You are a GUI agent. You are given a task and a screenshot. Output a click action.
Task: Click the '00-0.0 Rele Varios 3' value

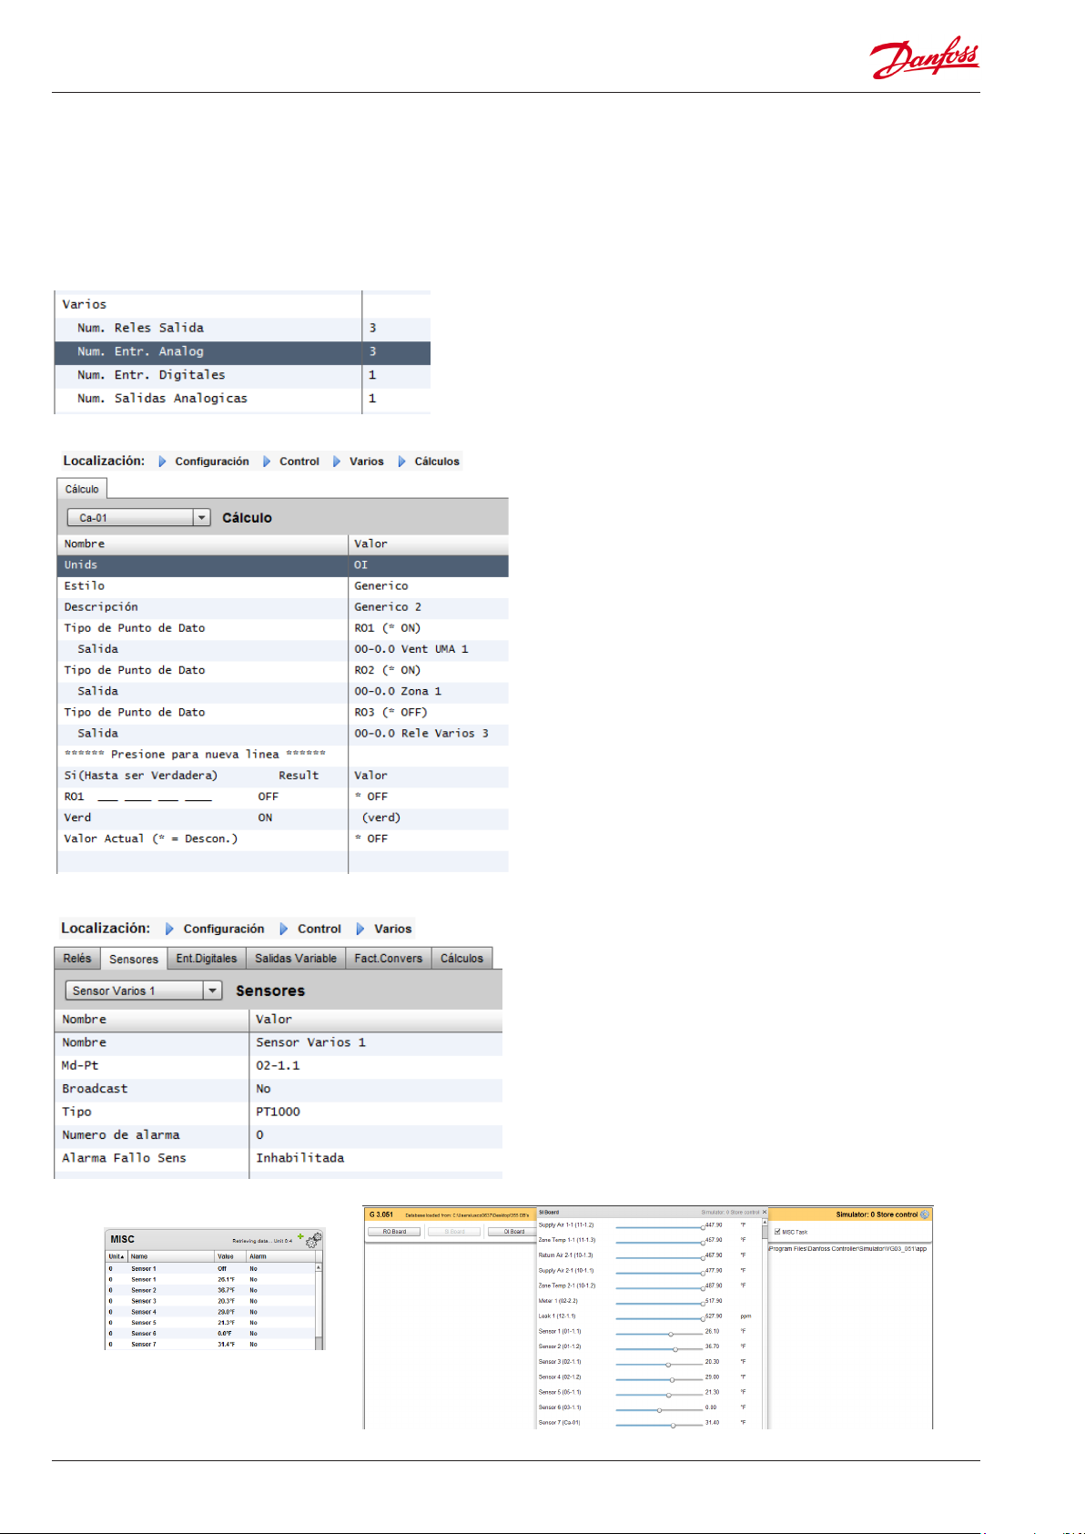pos(421,733)
